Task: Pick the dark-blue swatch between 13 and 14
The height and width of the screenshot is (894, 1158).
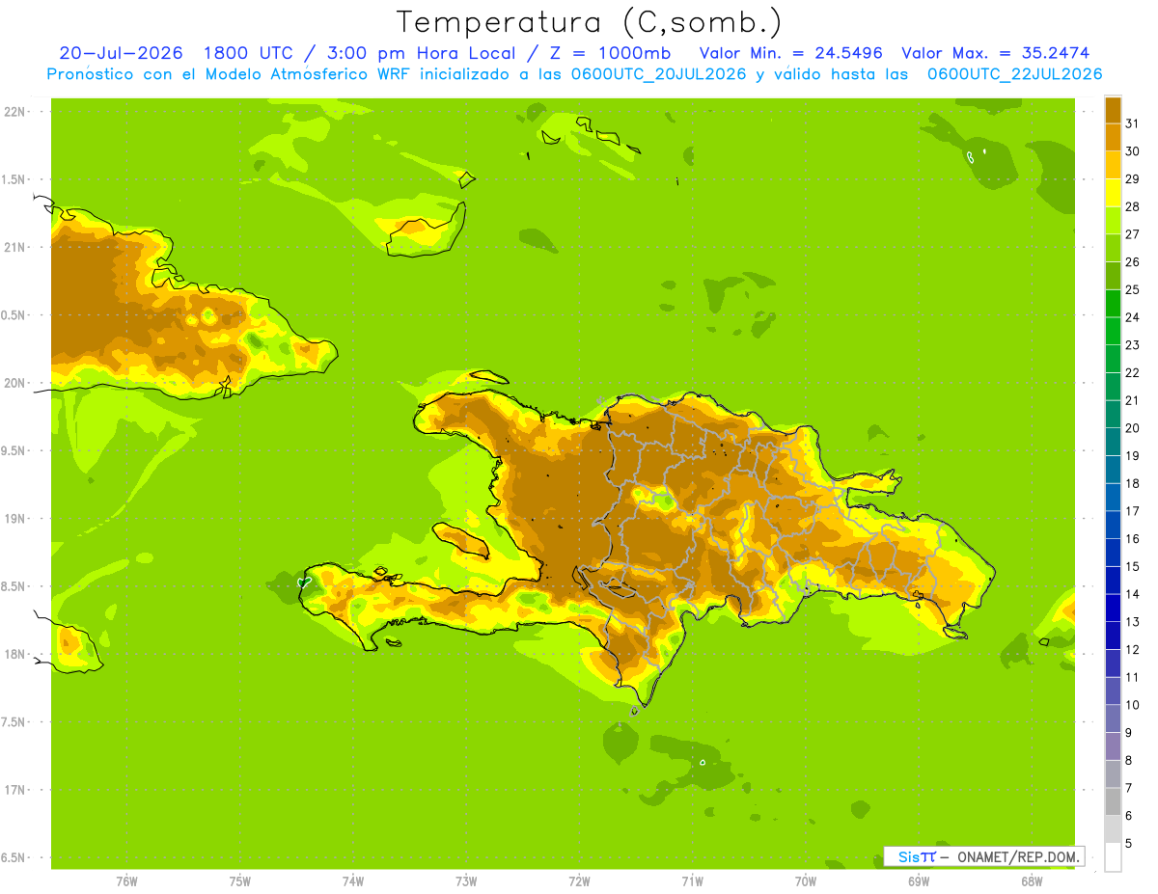Action: click(x=1113, y=609)
